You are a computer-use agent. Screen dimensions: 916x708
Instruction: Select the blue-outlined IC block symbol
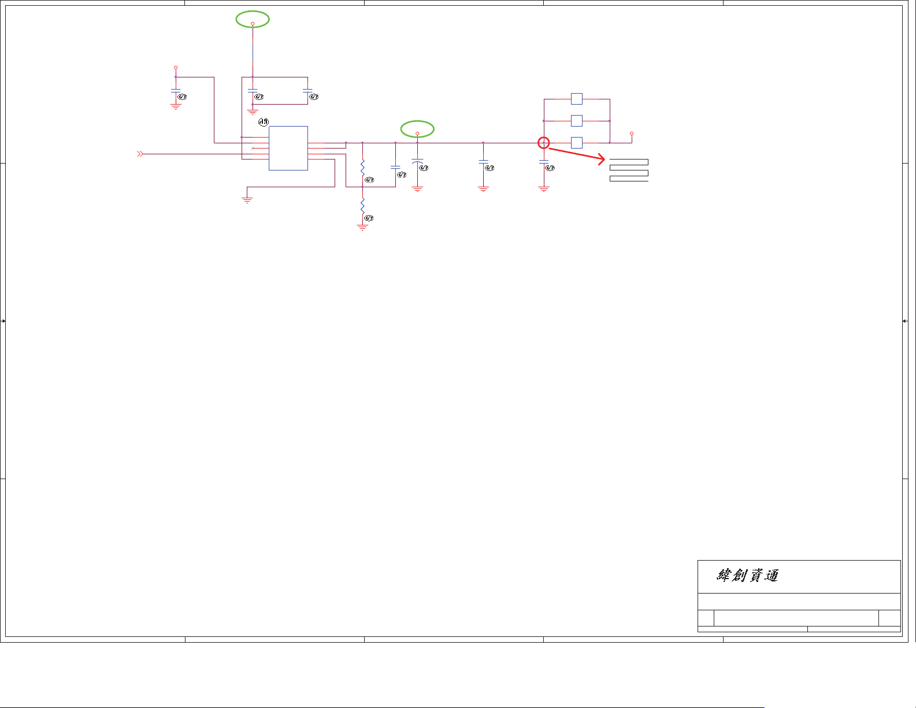288,148
